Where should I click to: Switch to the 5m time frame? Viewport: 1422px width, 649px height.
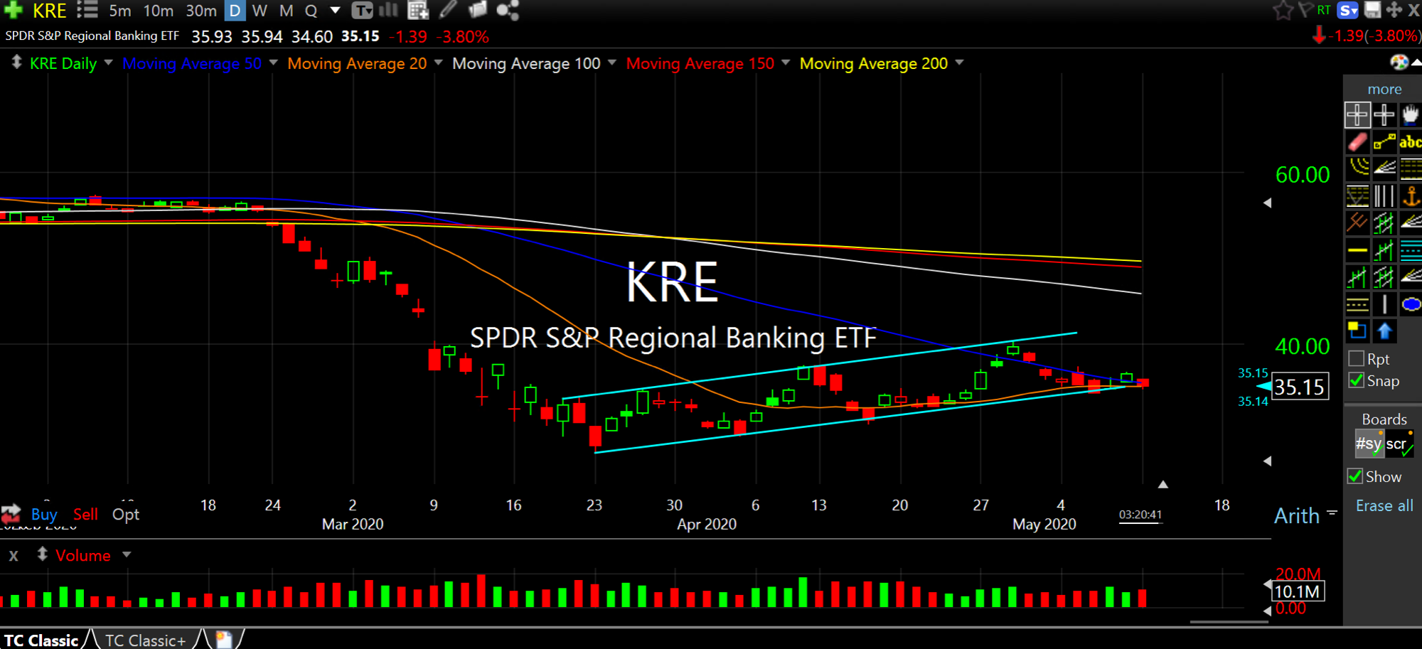click(120, 11)
